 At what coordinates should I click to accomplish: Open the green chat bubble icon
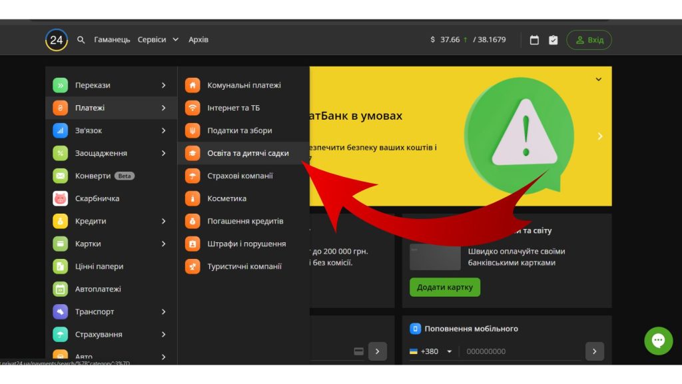click(658, 341)
